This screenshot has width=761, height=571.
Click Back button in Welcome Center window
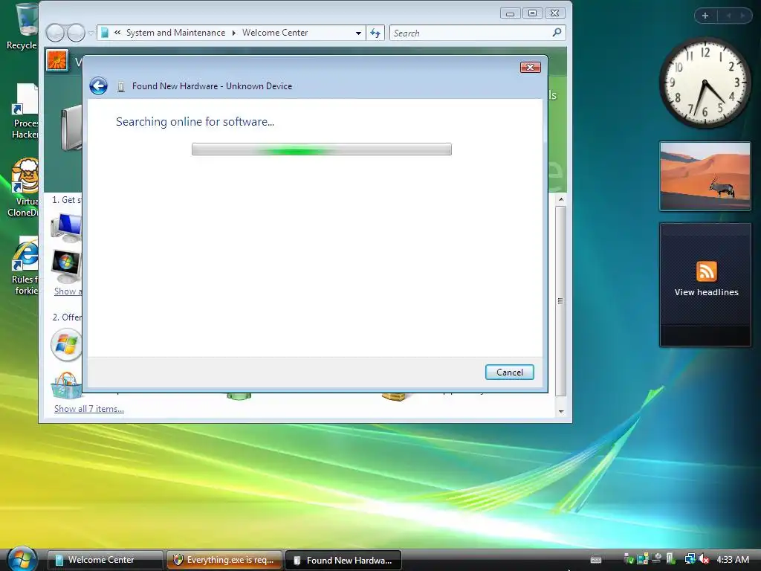[x=55, y=33]
